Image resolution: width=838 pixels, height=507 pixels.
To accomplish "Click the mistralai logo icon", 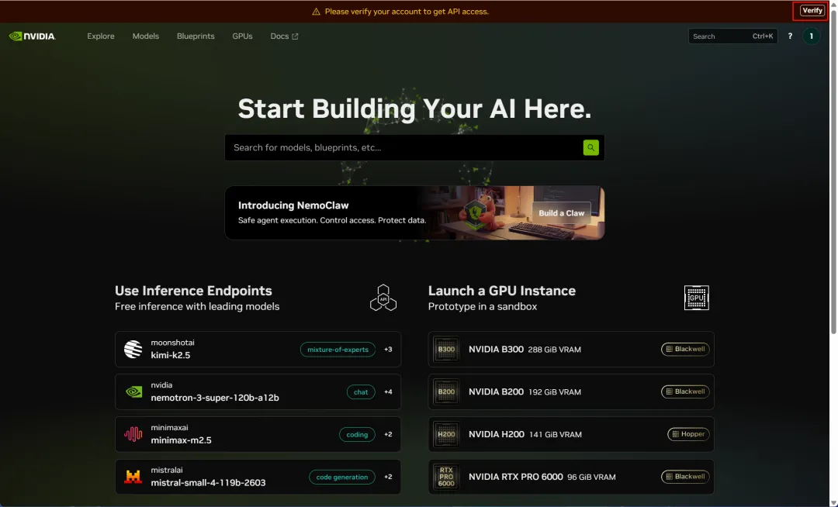I will pos(133,477).
